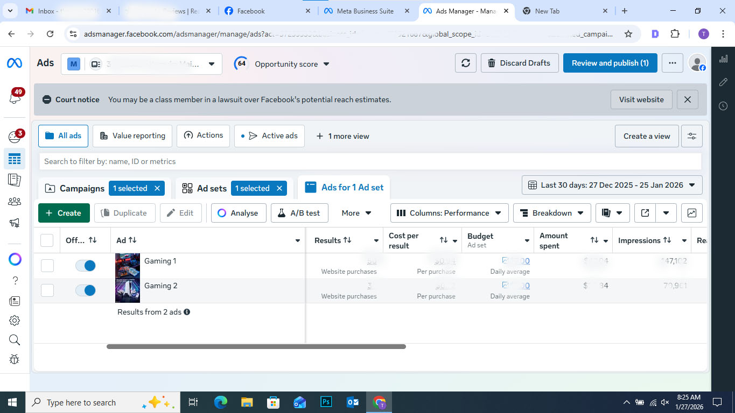Screen dimensions: 735x413
Task: Select the Active ads view tab
Action: (269, 136)
